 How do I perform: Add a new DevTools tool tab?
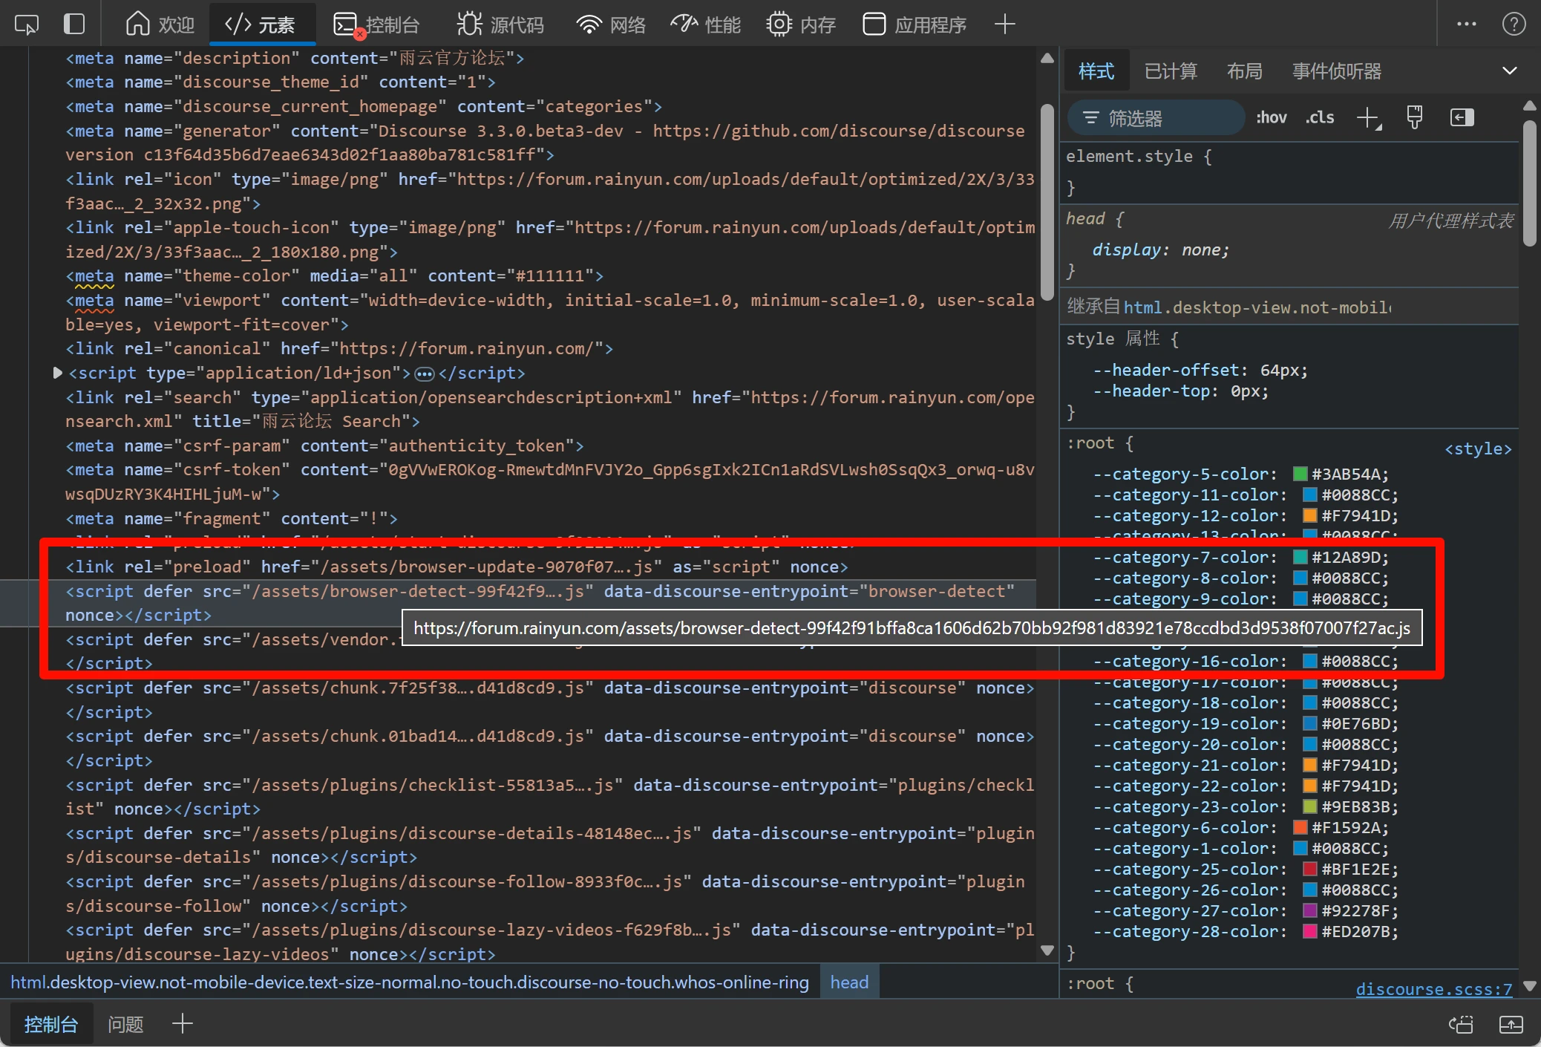(x=1004, y=25)
